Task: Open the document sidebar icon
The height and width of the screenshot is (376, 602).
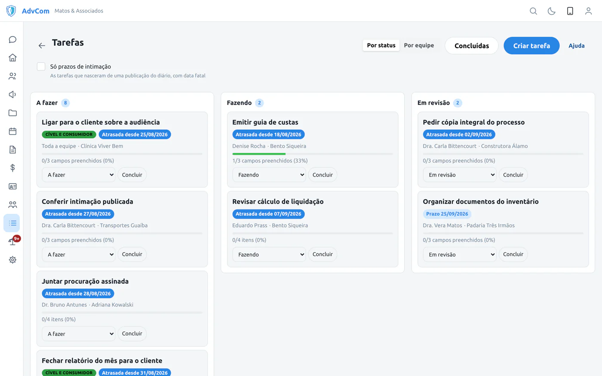Action: 12,150
